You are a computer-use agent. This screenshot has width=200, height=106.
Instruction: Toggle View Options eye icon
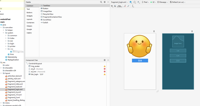tap(112, 6)
